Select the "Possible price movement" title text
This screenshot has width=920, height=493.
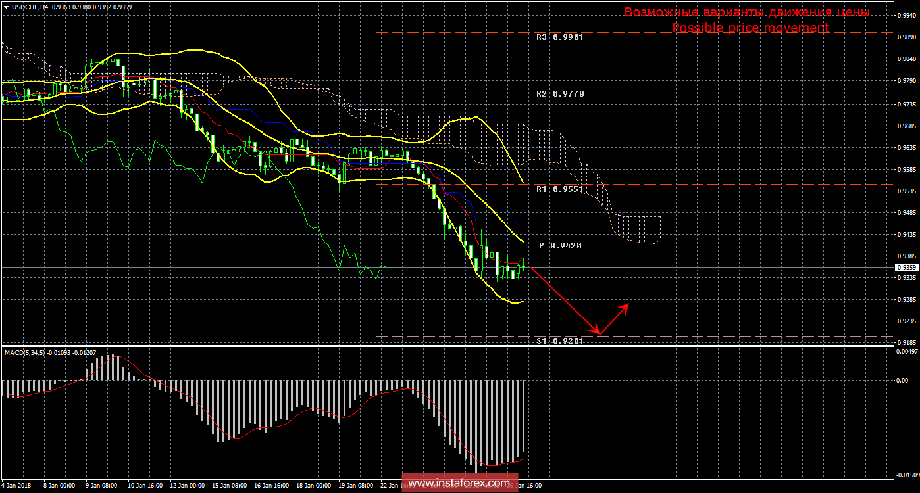pyautogui.click(x=750, y=28)
